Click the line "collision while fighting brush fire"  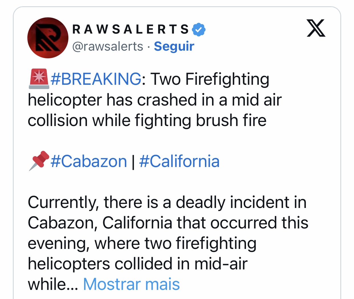(147, 120)
